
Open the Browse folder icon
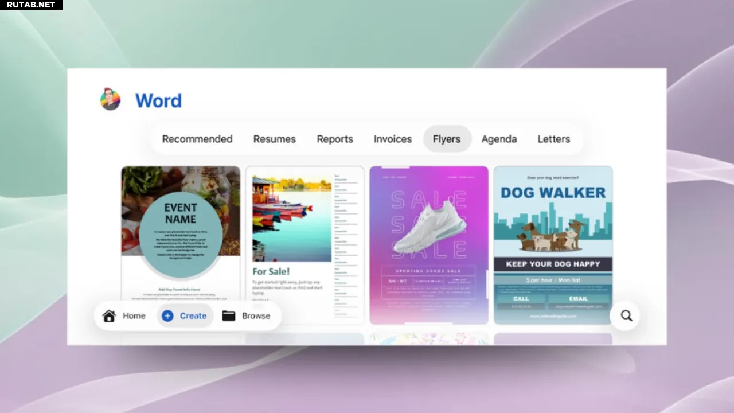click(x=229, y=316)
